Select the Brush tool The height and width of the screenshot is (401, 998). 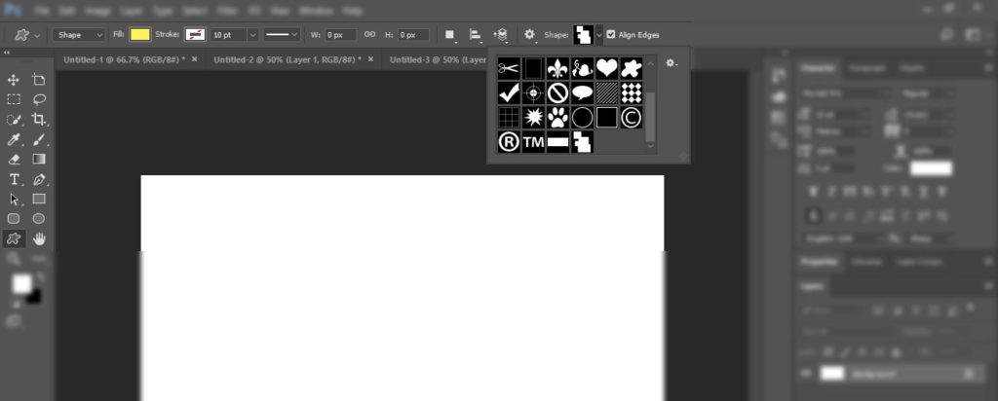(x=39, y=140)
